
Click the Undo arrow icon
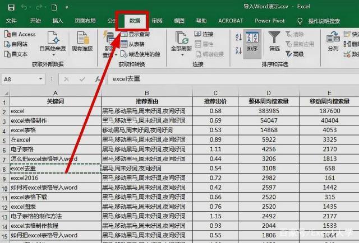[24, 7]
